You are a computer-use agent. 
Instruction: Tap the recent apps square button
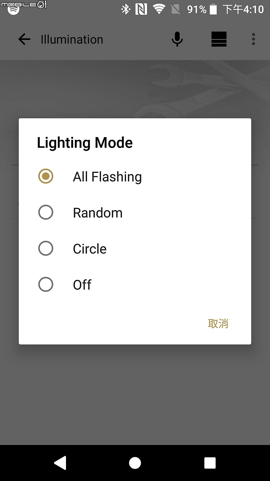210,463
